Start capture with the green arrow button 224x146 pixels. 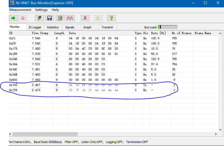(x=13, y=18)
